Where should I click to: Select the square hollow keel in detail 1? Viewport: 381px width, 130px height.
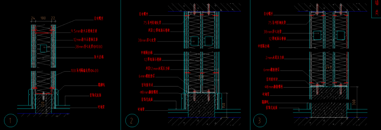[43, 48]
